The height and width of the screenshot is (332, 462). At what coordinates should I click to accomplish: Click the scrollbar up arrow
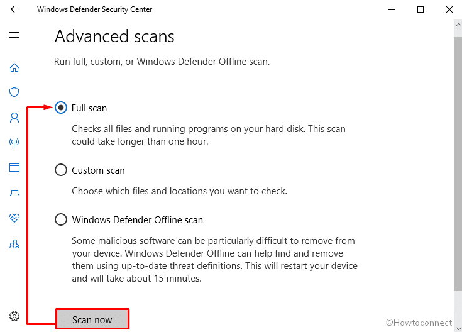[458, 25]
